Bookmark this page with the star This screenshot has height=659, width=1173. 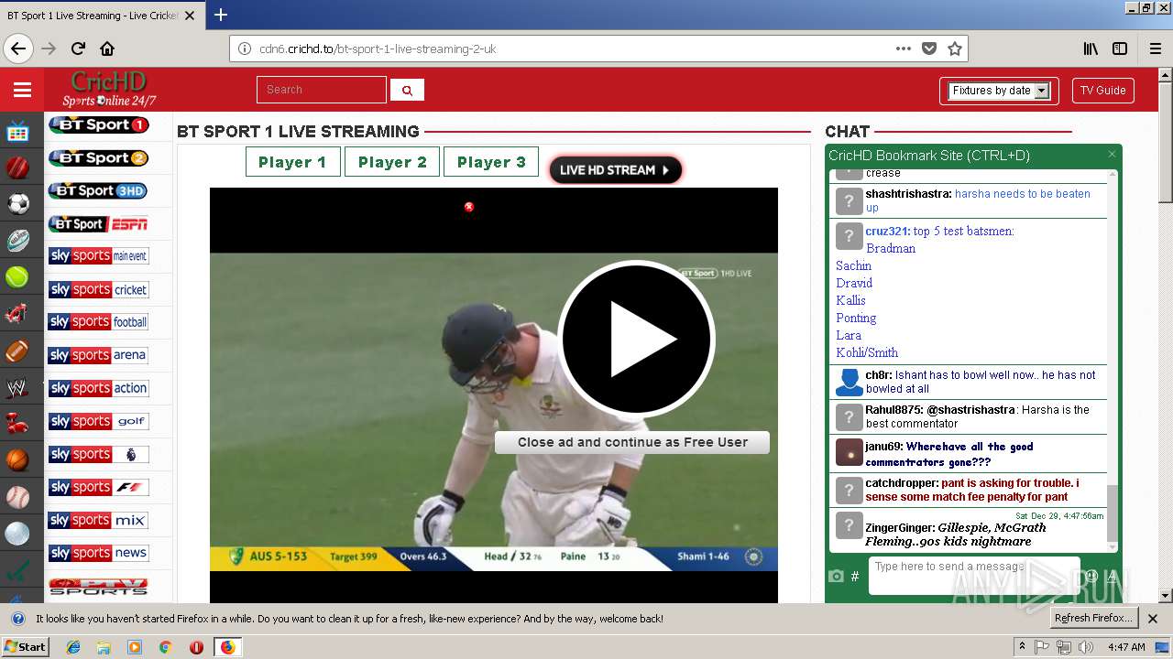pos(954,49)
